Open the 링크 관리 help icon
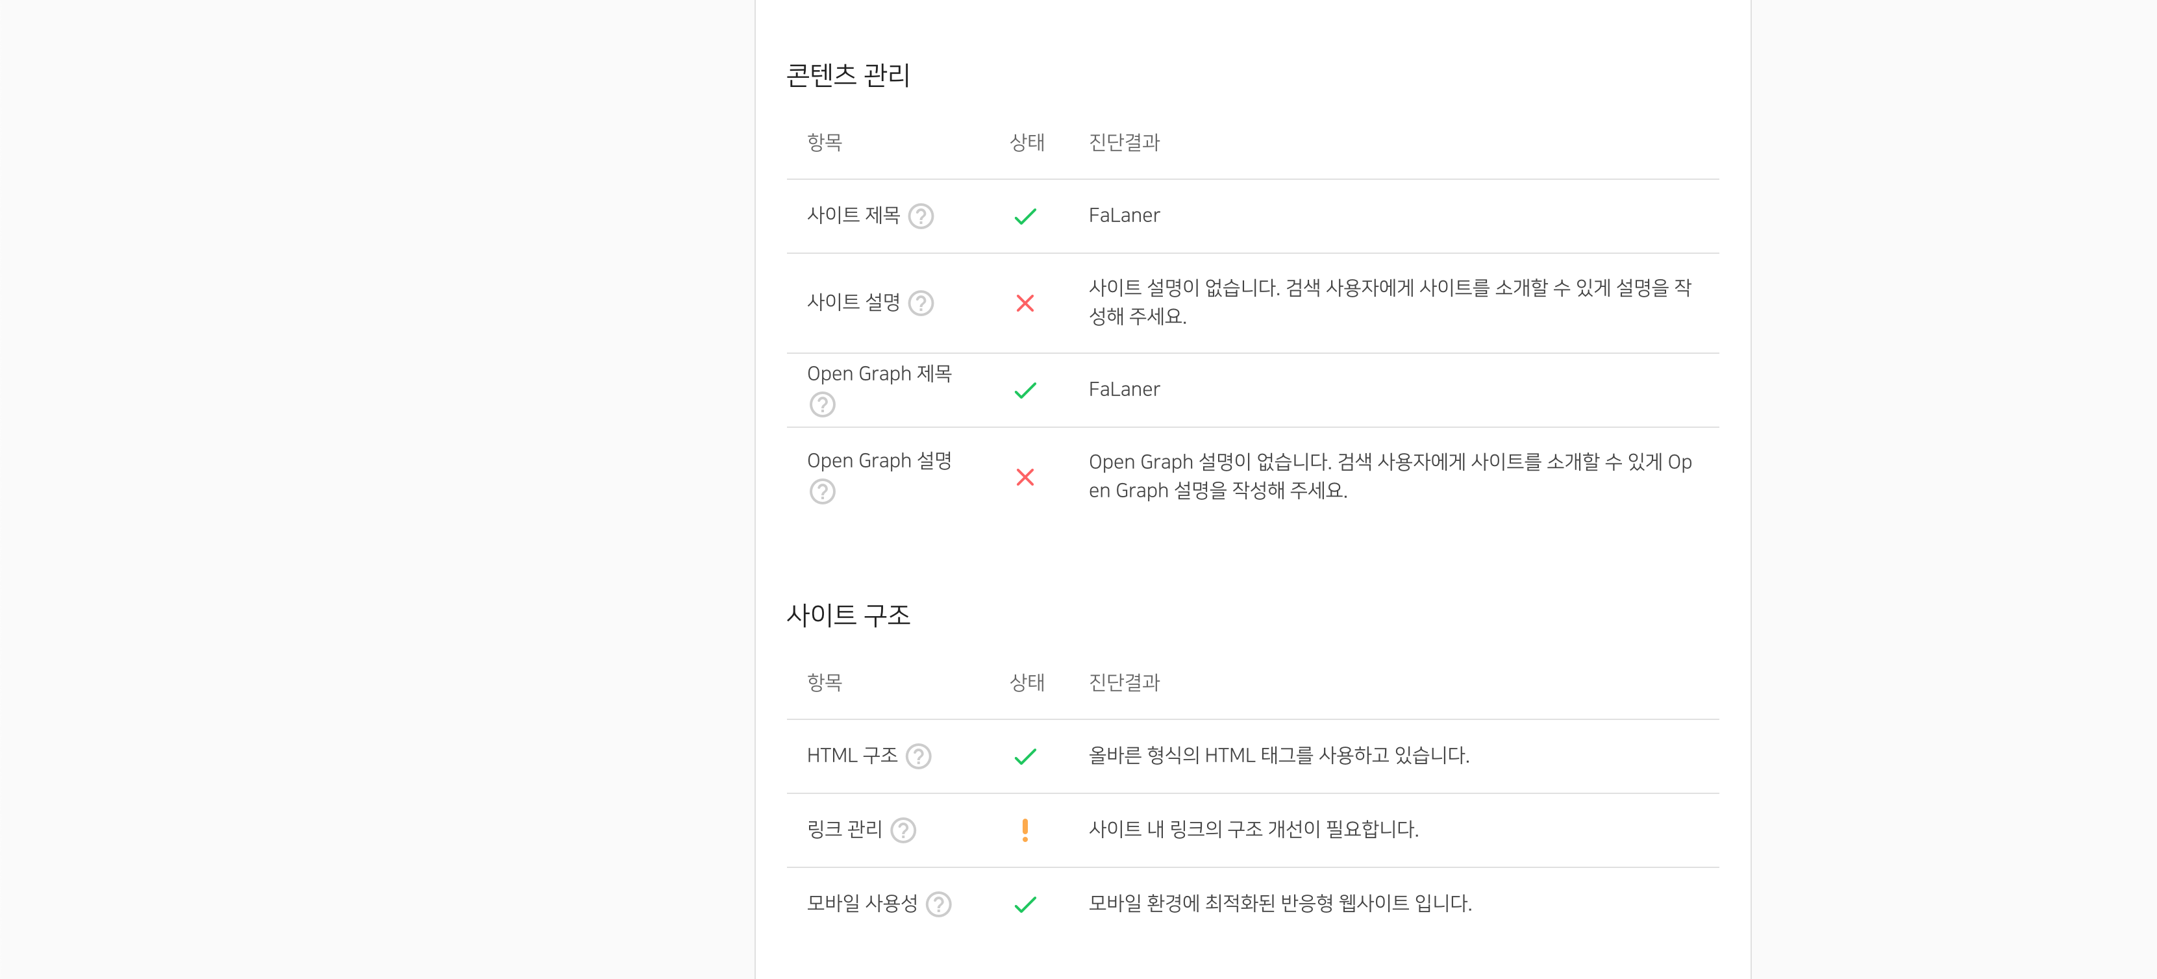Image resolution: width=2157 pixels, height=979 pixels. click(903, 831)
